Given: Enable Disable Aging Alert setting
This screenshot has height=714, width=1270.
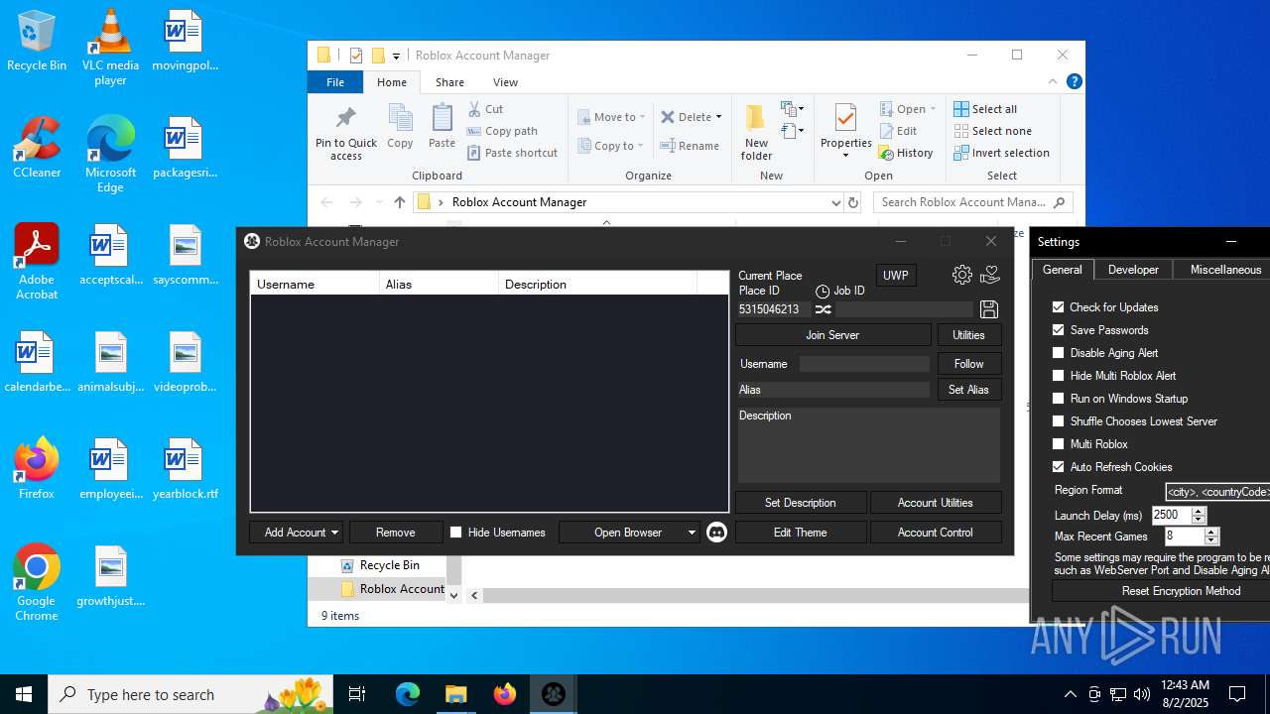Looking at the screenshot, I should tap(1058, 353).
